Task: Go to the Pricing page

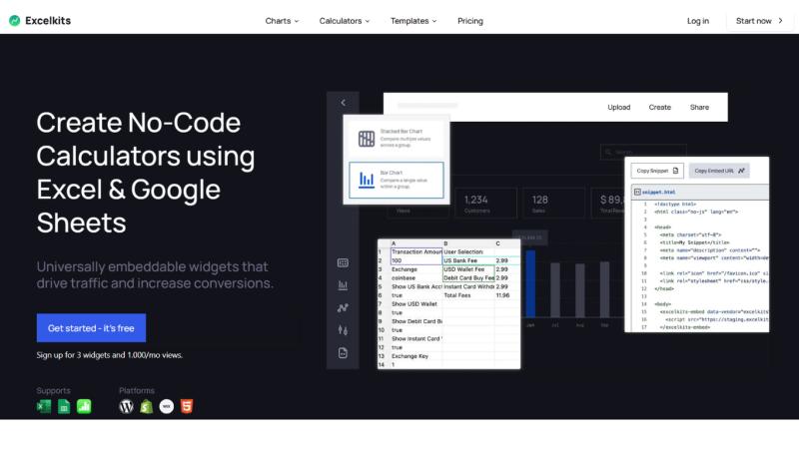Action: click(x=470, y=21)
